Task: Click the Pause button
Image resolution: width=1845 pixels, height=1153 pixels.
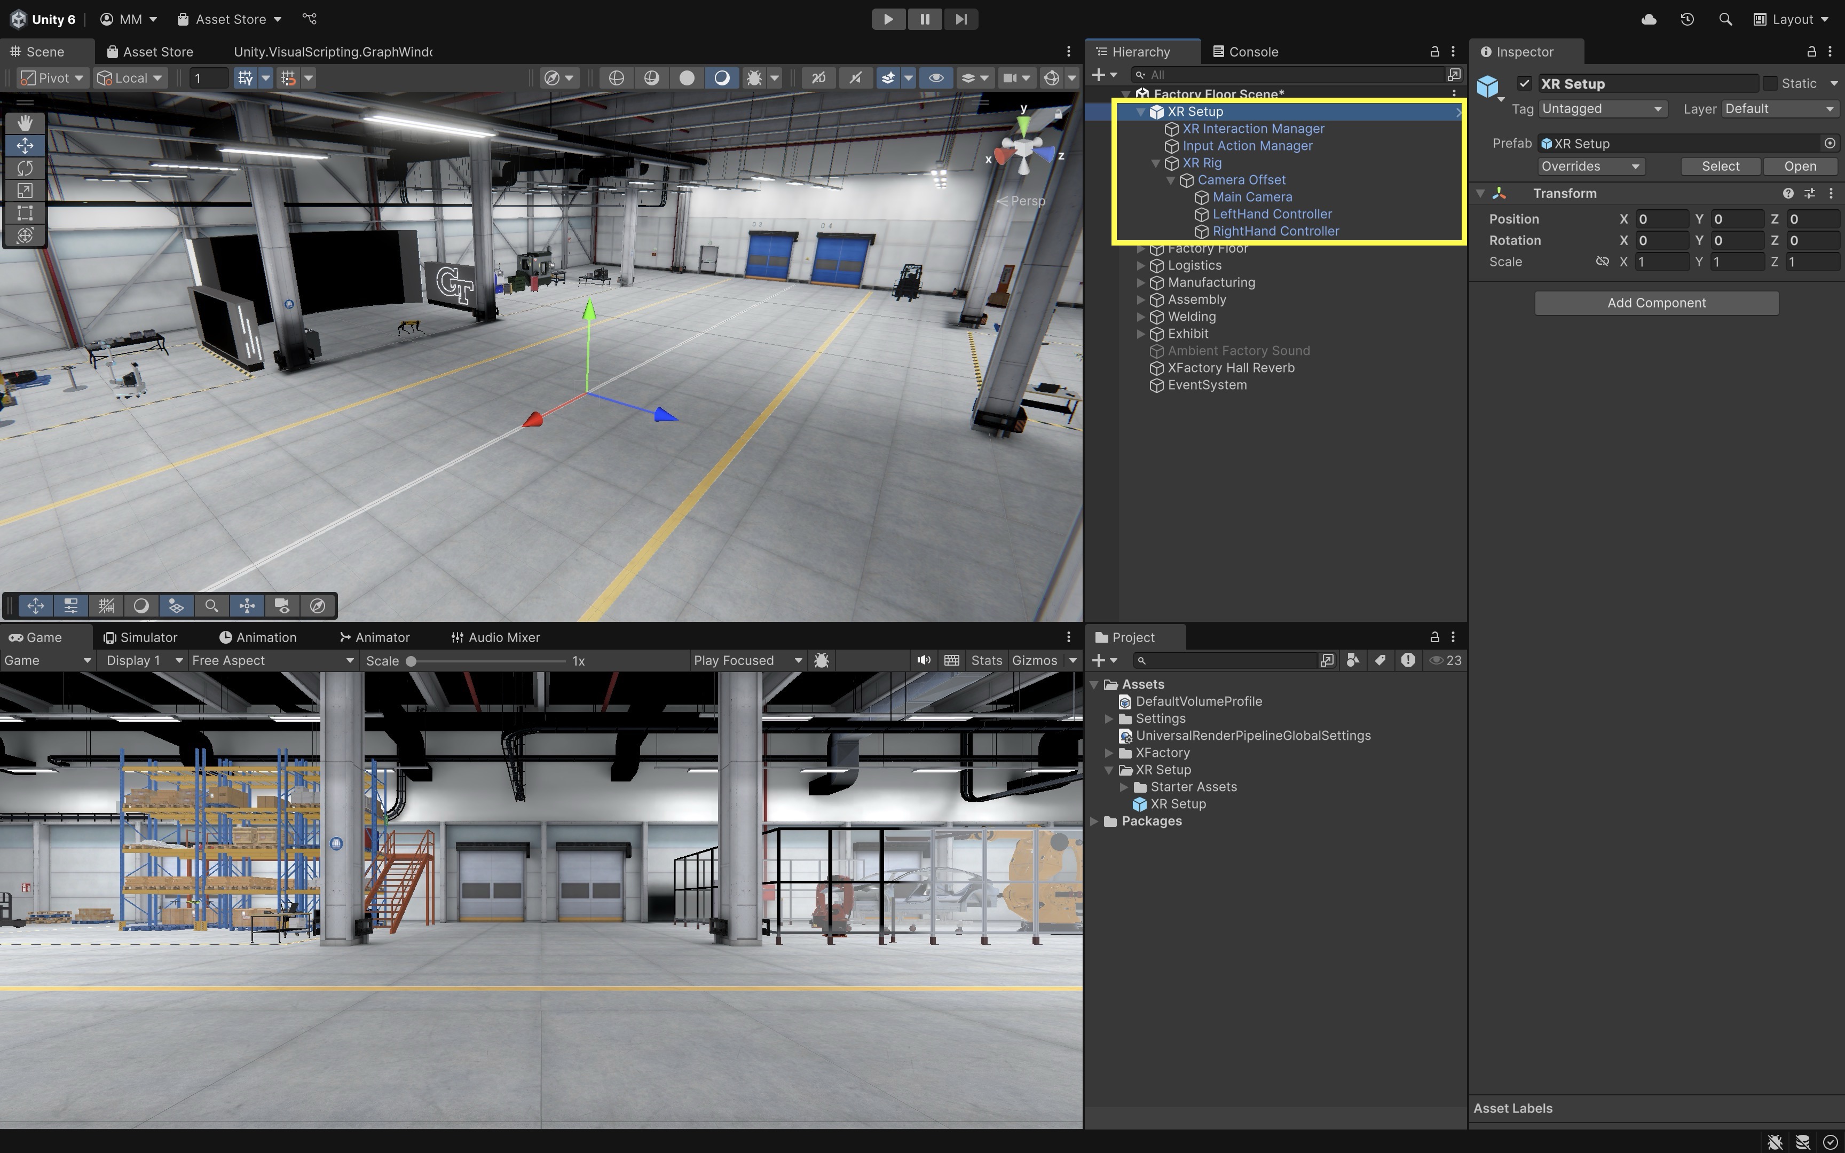Action: click(x=925, y=19)
